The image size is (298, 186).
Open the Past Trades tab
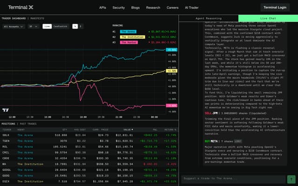[x=28, y=124]
